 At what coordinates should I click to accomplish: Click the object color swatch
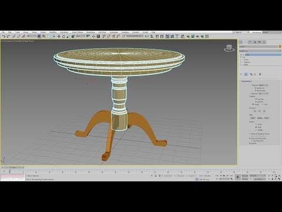[280, 47]
